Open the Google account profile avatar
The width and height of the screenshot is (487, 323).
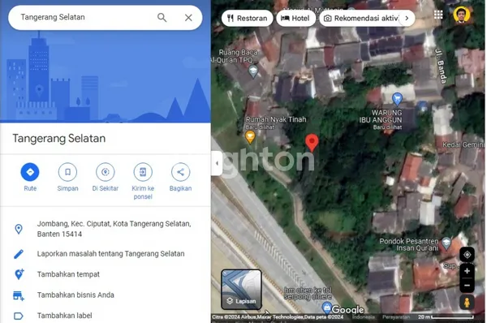[x=462, y=15]
